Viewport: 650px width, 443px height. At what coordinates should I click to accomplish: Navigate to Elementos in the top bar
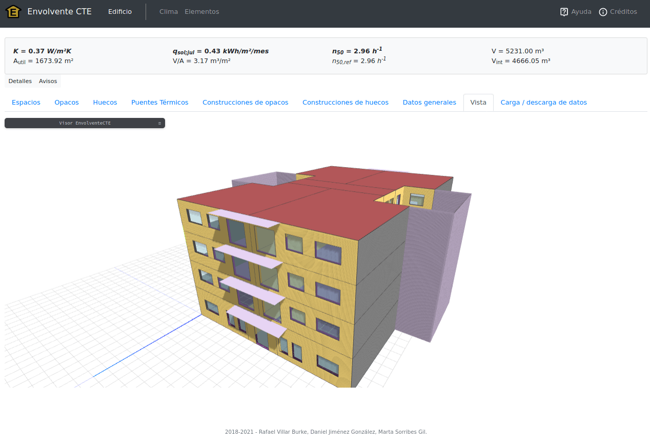pos(201,12)
